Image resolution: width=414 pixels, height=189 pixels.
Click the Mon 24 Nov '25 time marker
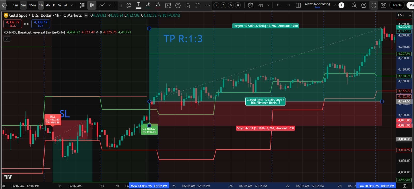click(149, 186)
